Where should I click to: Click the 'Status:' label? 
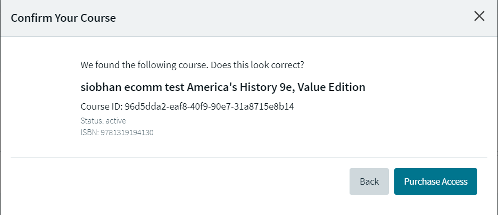(92, 121)
